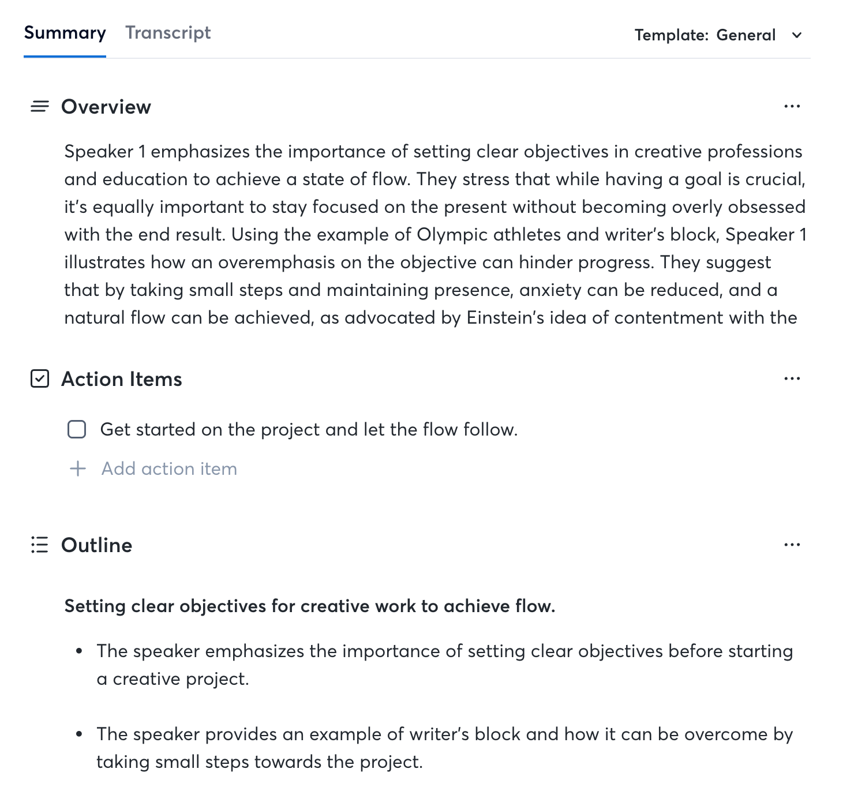Click the writer's block outline bullet point
858x810 pixels.
[444, 748]
